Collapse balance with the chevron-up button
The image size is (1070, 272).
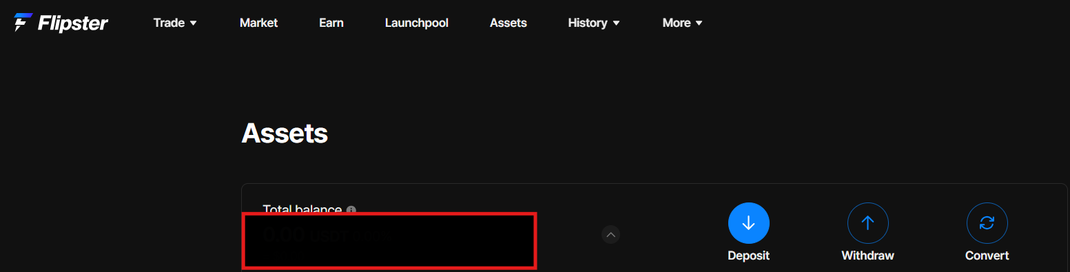[610, 235]
